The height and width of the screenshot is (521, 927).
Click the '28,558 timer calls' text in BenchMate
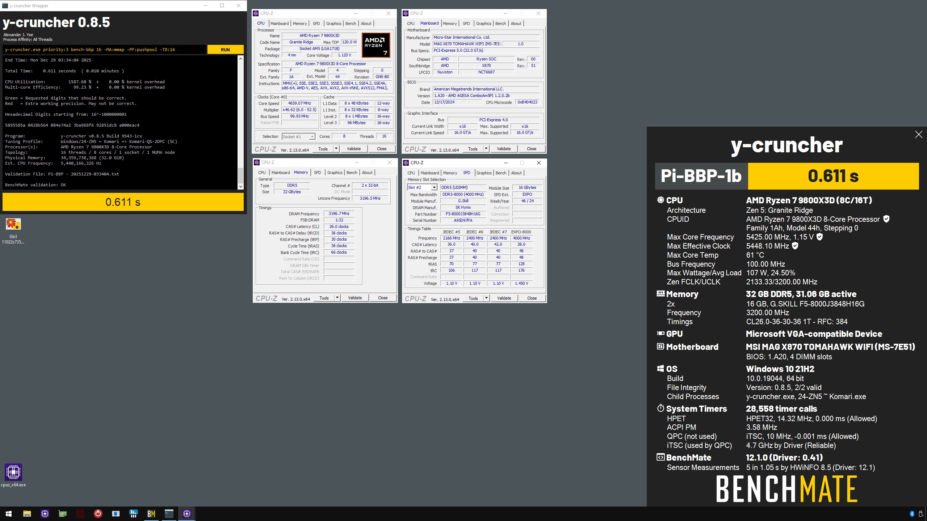click(x=781, y=409)
